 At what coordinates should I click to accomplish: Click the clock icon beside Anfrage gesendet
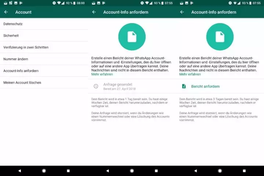96,86
